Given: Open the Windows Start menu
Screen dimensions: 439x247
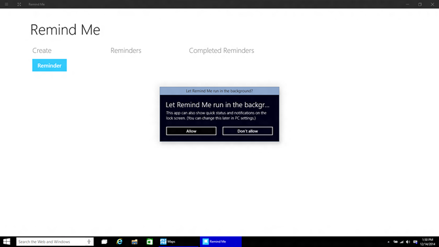Looking at the screenshot, I should (7, 241).
